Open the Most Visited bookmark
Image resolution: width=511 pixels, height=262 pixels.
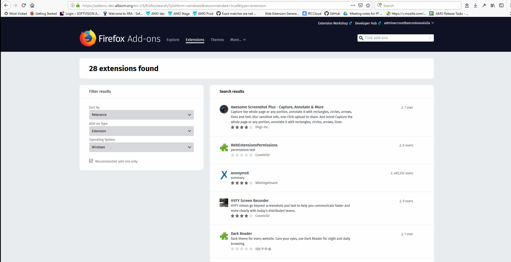pos(16,13)
